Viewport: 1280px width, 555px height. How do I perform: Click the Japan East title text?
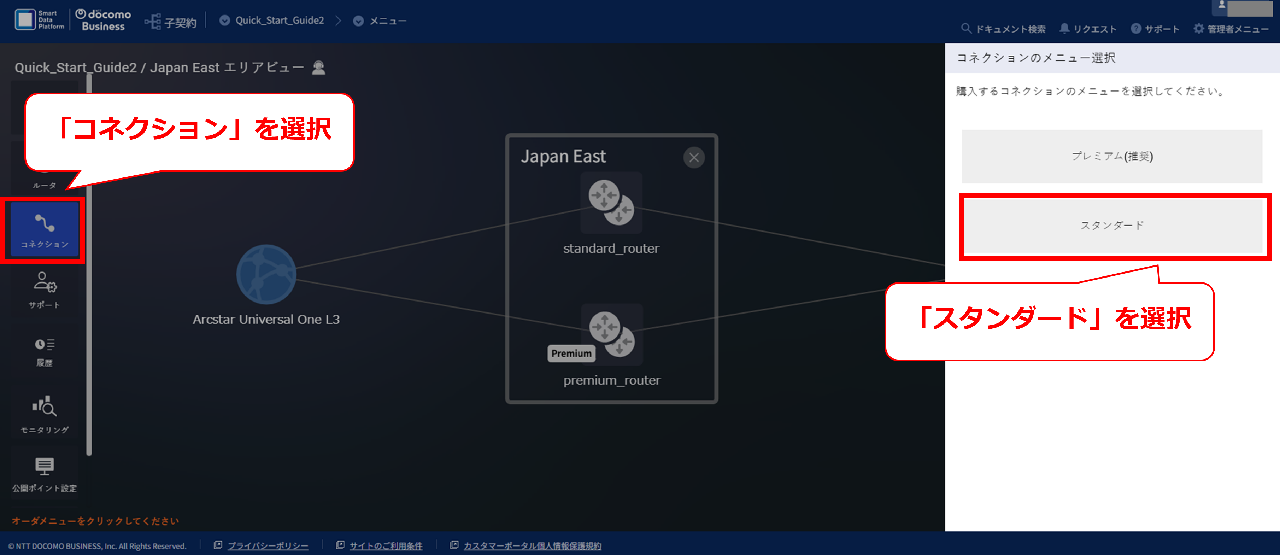(563, 156)
